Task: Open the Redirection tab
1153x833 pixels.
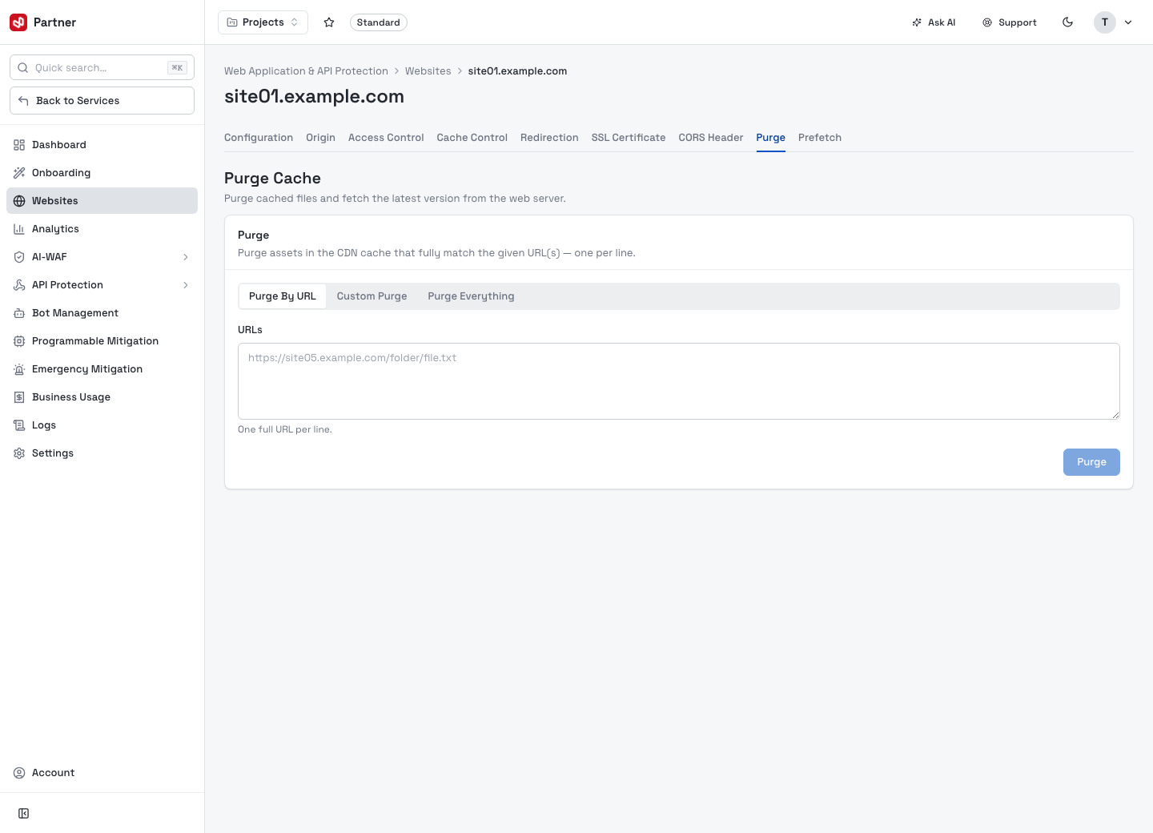Action: coord(549,138)
